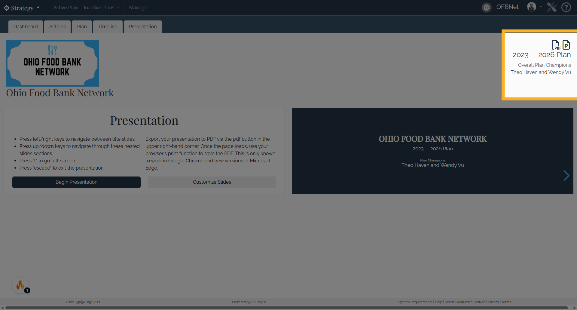Open the help question mark icon

pos(566,7)
